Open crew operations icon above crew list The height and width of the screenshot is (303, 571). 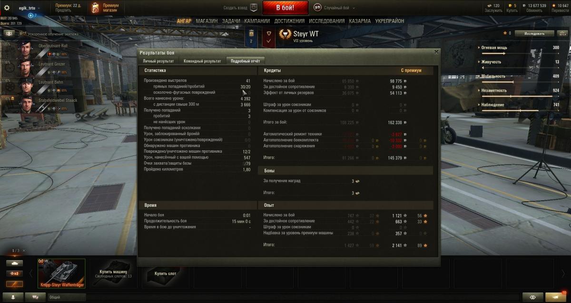[8, 34]
